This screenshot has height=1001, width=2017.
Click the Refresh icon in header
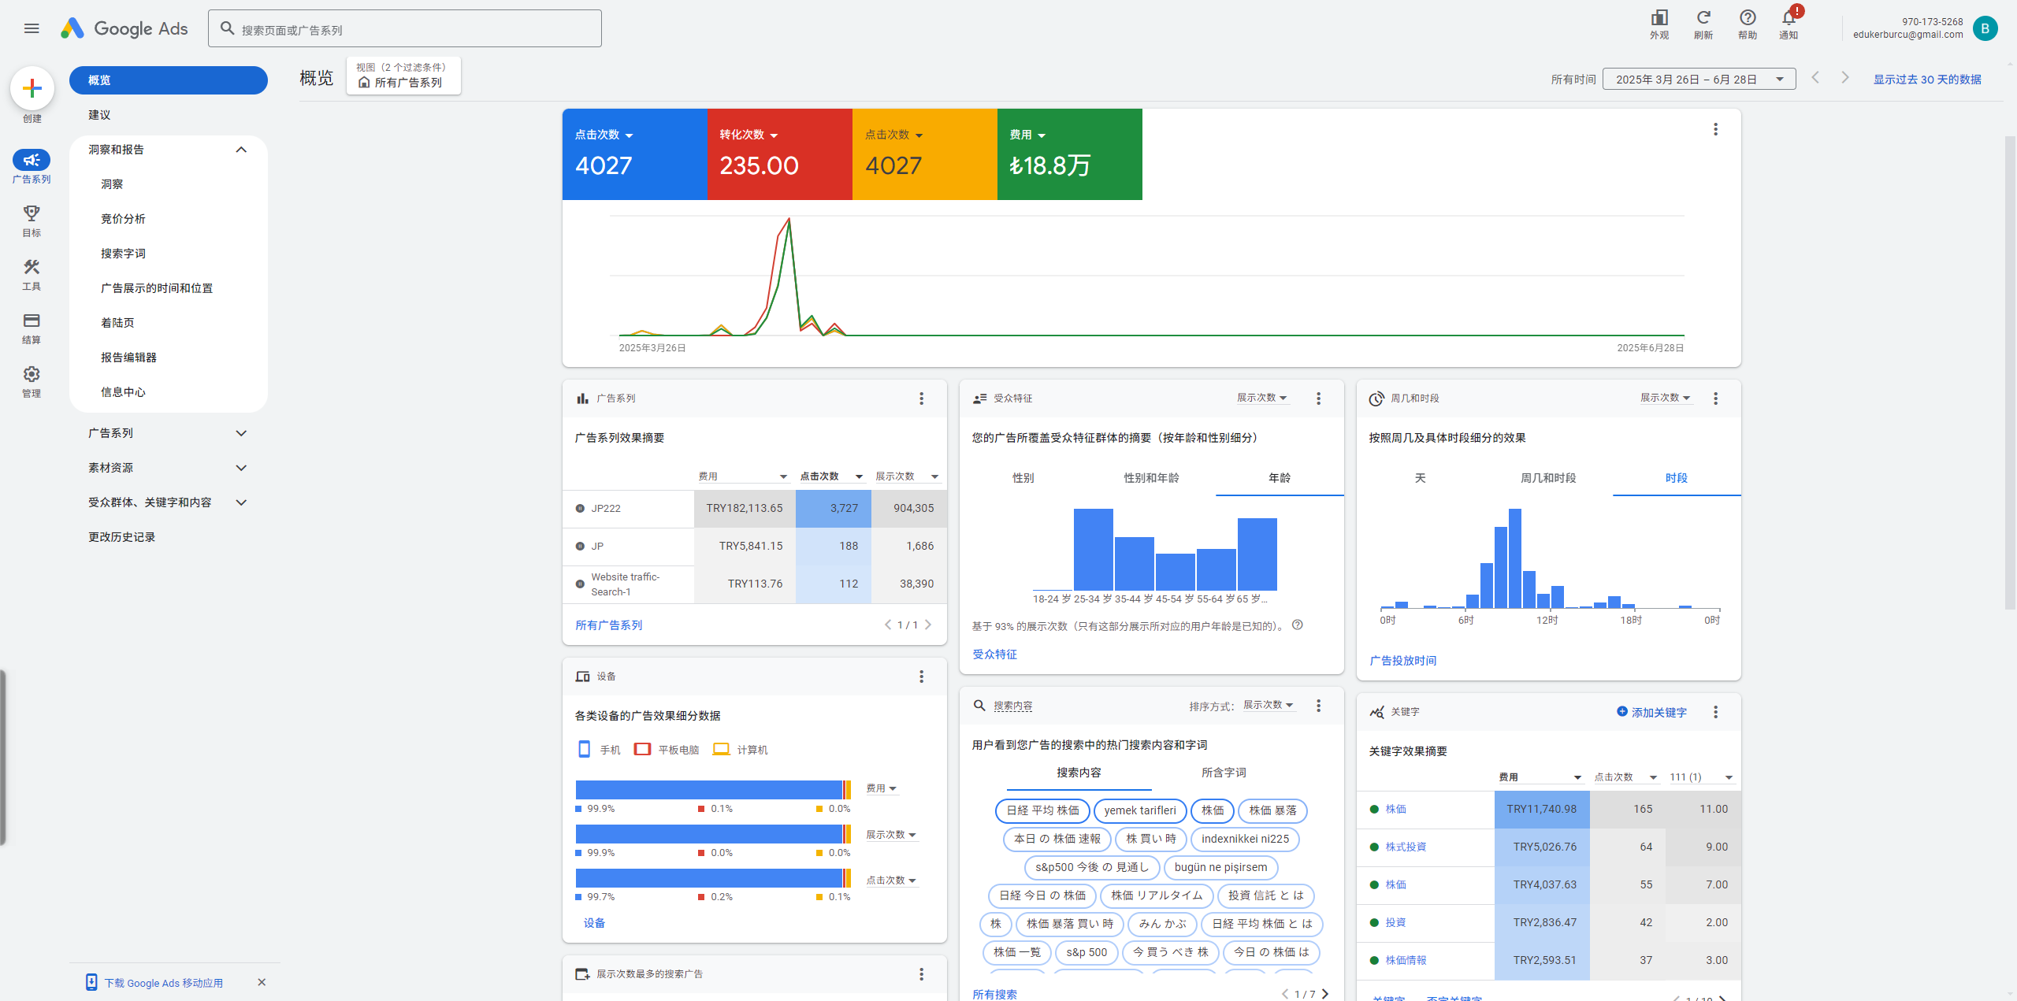coord(1703,19)
